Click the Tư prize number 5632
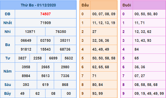This screenshot has width=166, height=98. tap(69, 58)
